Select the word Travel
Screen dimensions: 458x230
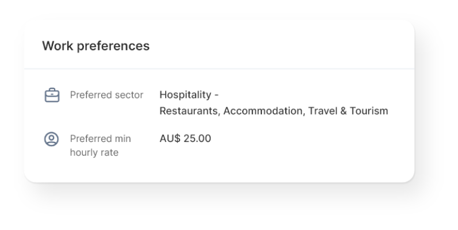pyautogui.click(x=322, y=111)
